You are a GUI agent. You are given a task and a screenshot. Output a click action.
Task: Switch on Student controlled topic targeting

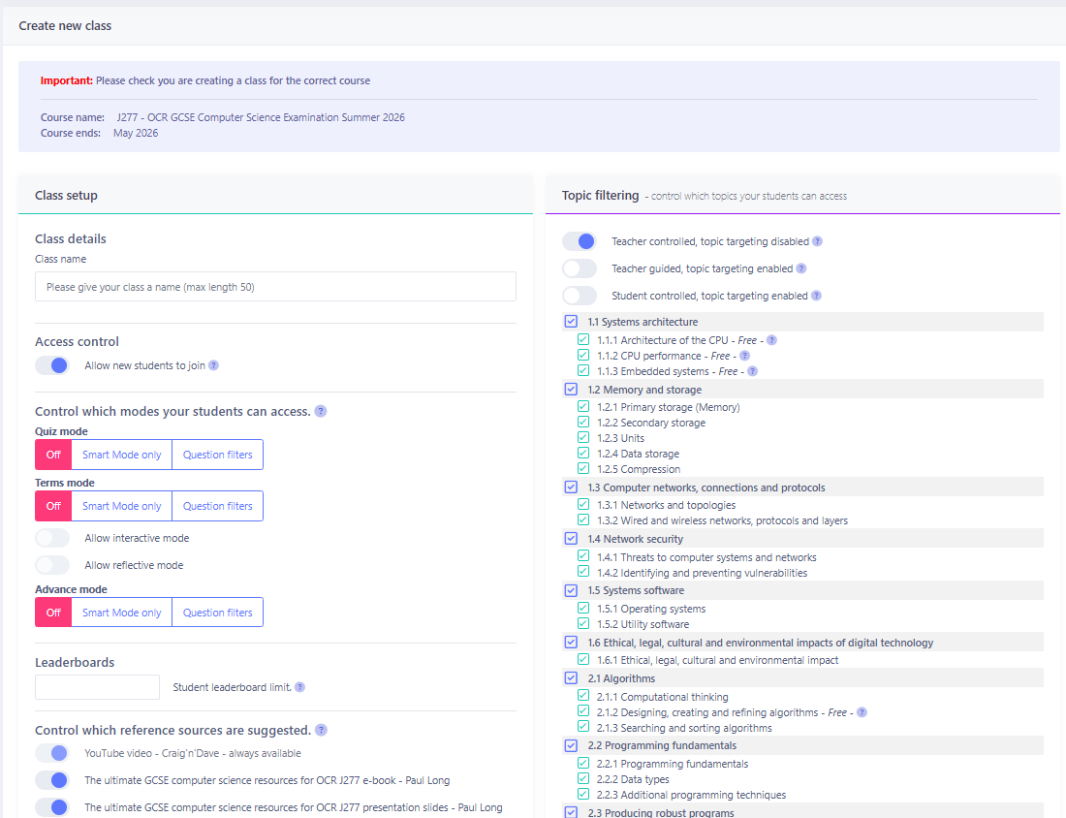[x=580, y=296]
